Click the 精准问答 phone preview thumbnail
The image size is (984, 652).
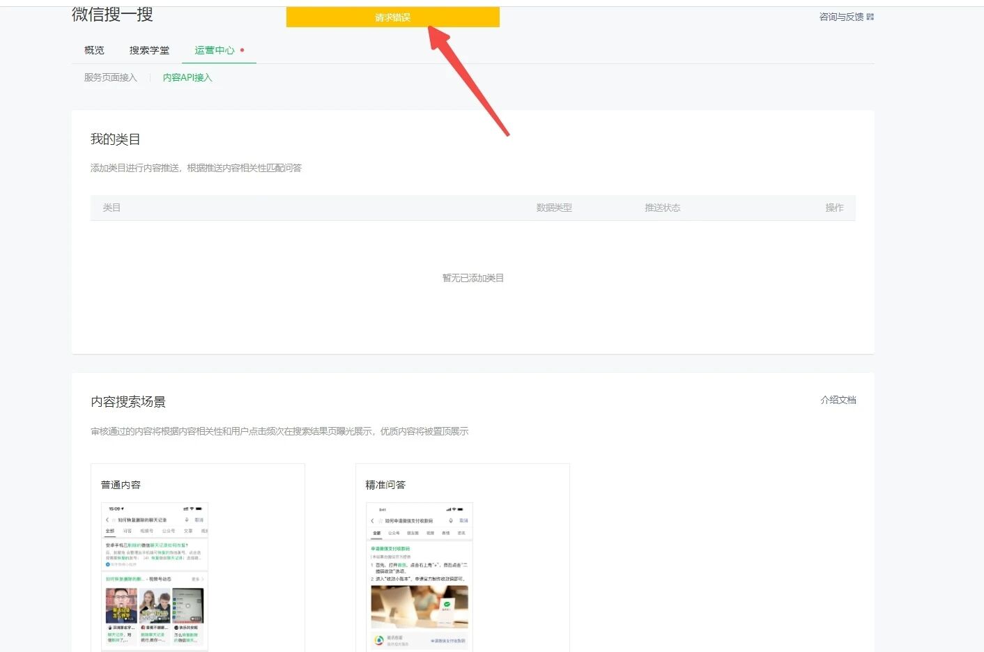[x=420, y=577]
